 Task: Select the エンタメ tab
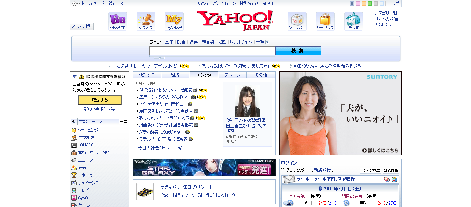coord(204,75)
